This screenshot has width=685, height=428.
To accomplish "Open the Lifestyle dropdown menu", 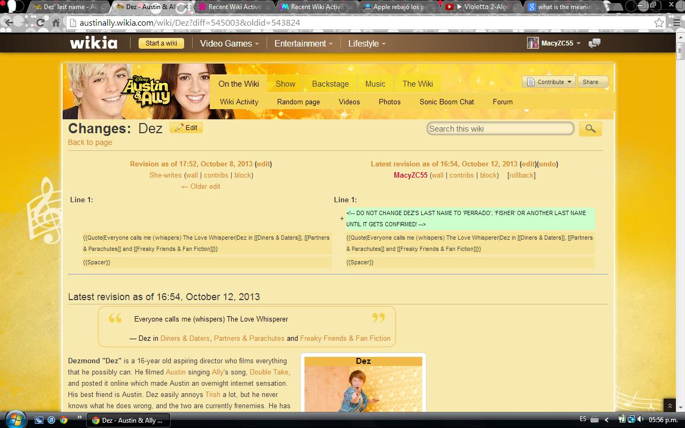I will (x=367, y=43).
